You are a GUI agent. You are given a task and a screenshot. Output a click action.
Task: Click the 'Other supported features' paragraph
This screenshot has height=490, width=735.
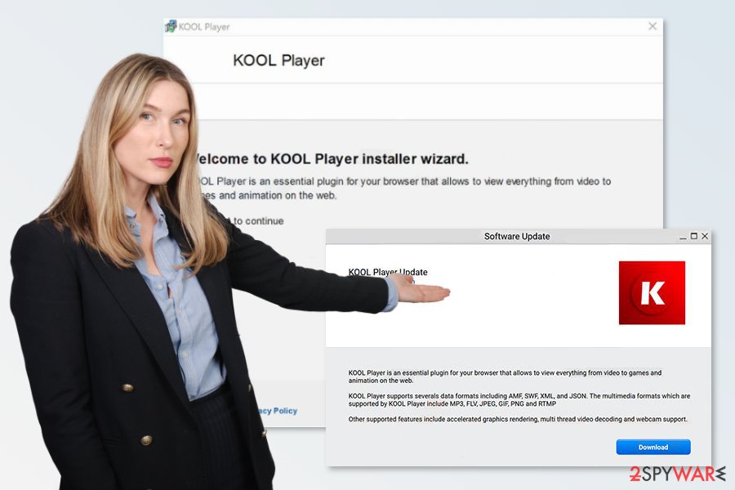[518, 419]
